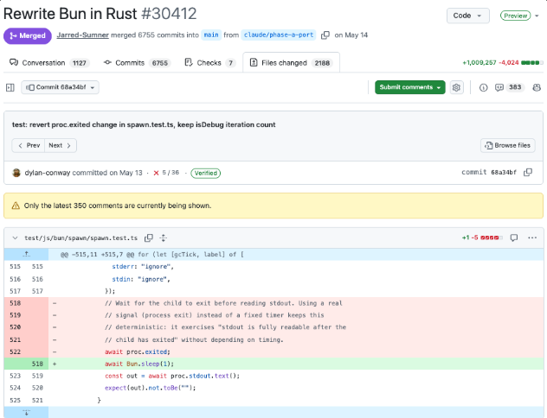Open dylan-conway's profile link
Image resolution: width=547 pixels, height=418 pixels.
point(48,173)
